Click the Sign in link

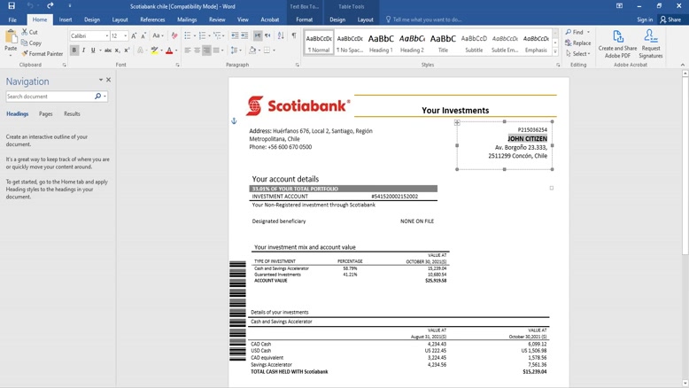click(x=644, y=19)
